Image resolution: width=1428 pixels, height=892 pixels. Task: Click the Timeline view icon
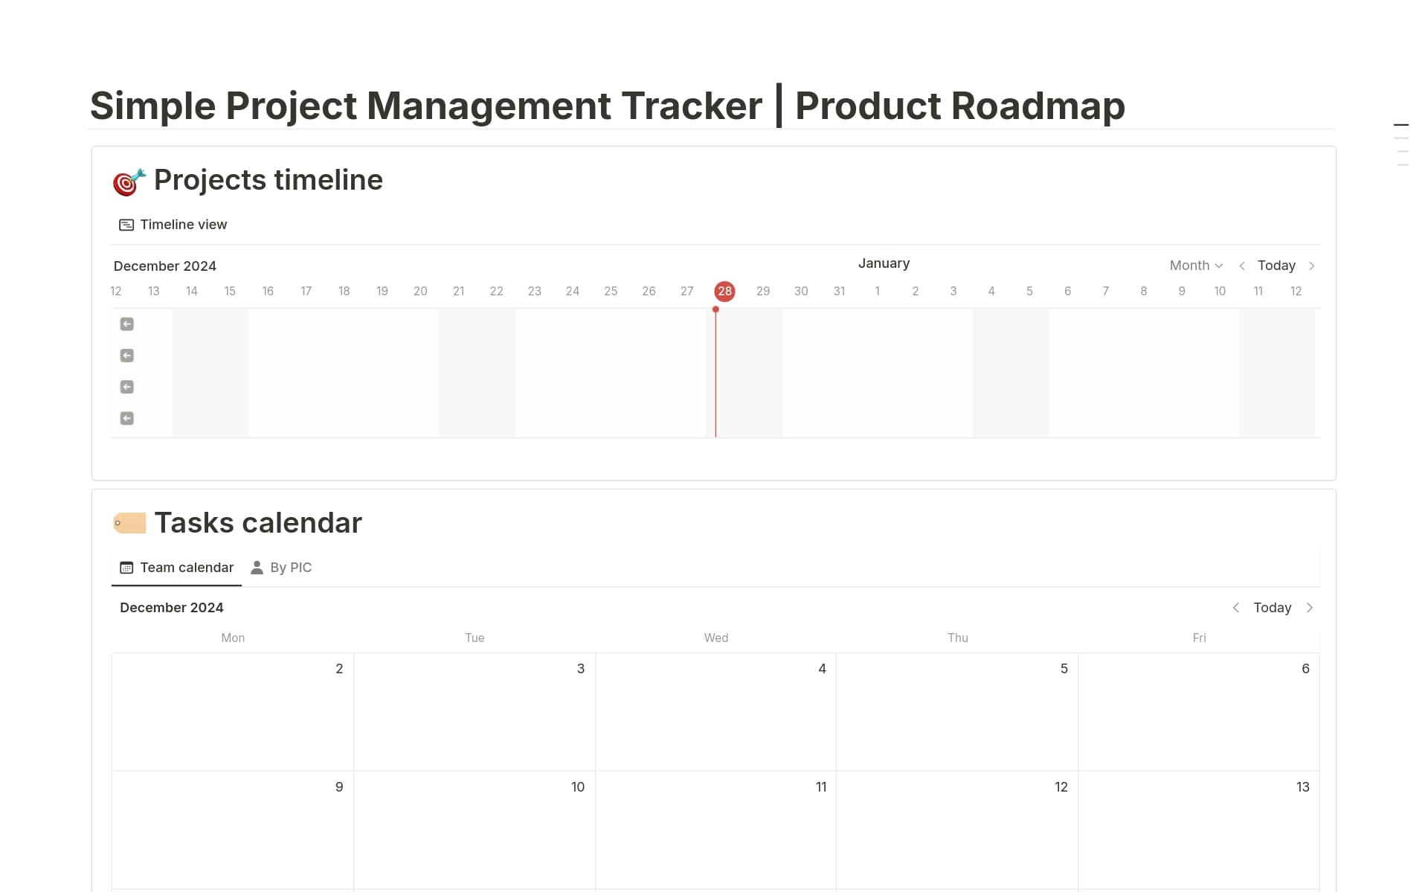[x=125, y=224]
